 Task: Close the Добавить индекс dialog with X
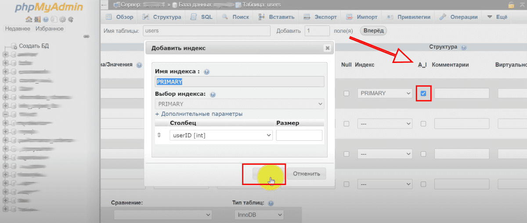(x=327, y=49)
